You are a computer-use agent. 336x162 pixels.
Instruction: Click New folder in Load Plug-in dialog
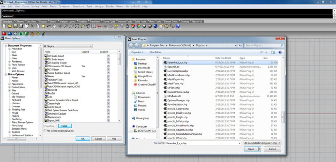[155, 52]
